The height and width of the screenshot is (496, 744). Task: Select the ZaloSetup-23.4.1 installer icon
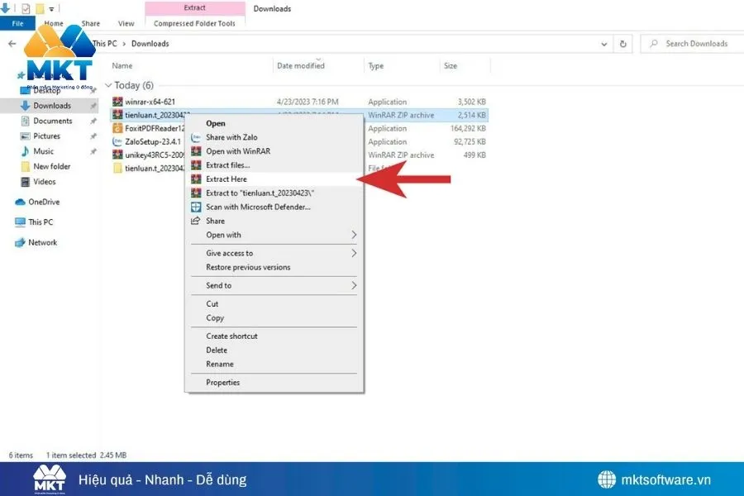[117, 141]
